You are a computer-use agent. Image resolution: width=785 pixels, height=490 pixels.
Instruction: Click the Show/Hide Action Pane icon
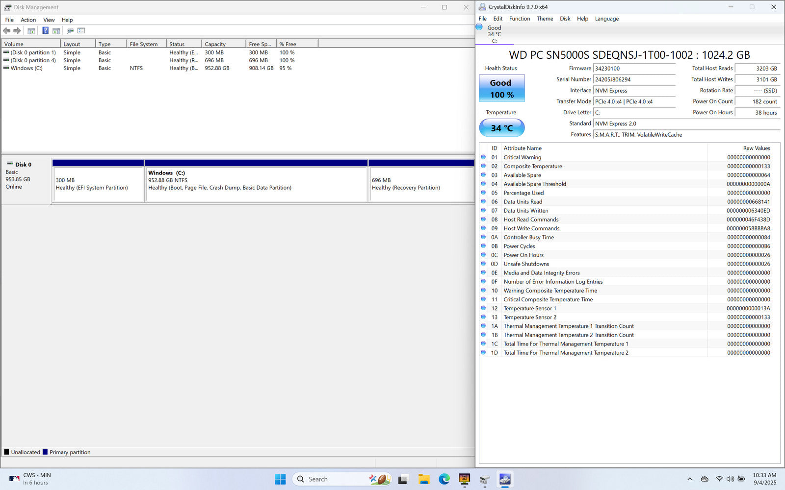coord(56,31)
